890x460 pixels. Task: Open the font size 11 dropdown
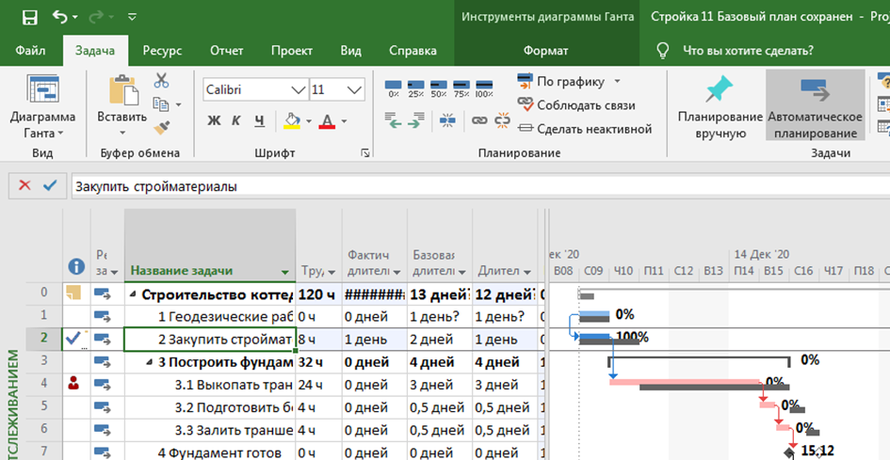tap(355, 89)
